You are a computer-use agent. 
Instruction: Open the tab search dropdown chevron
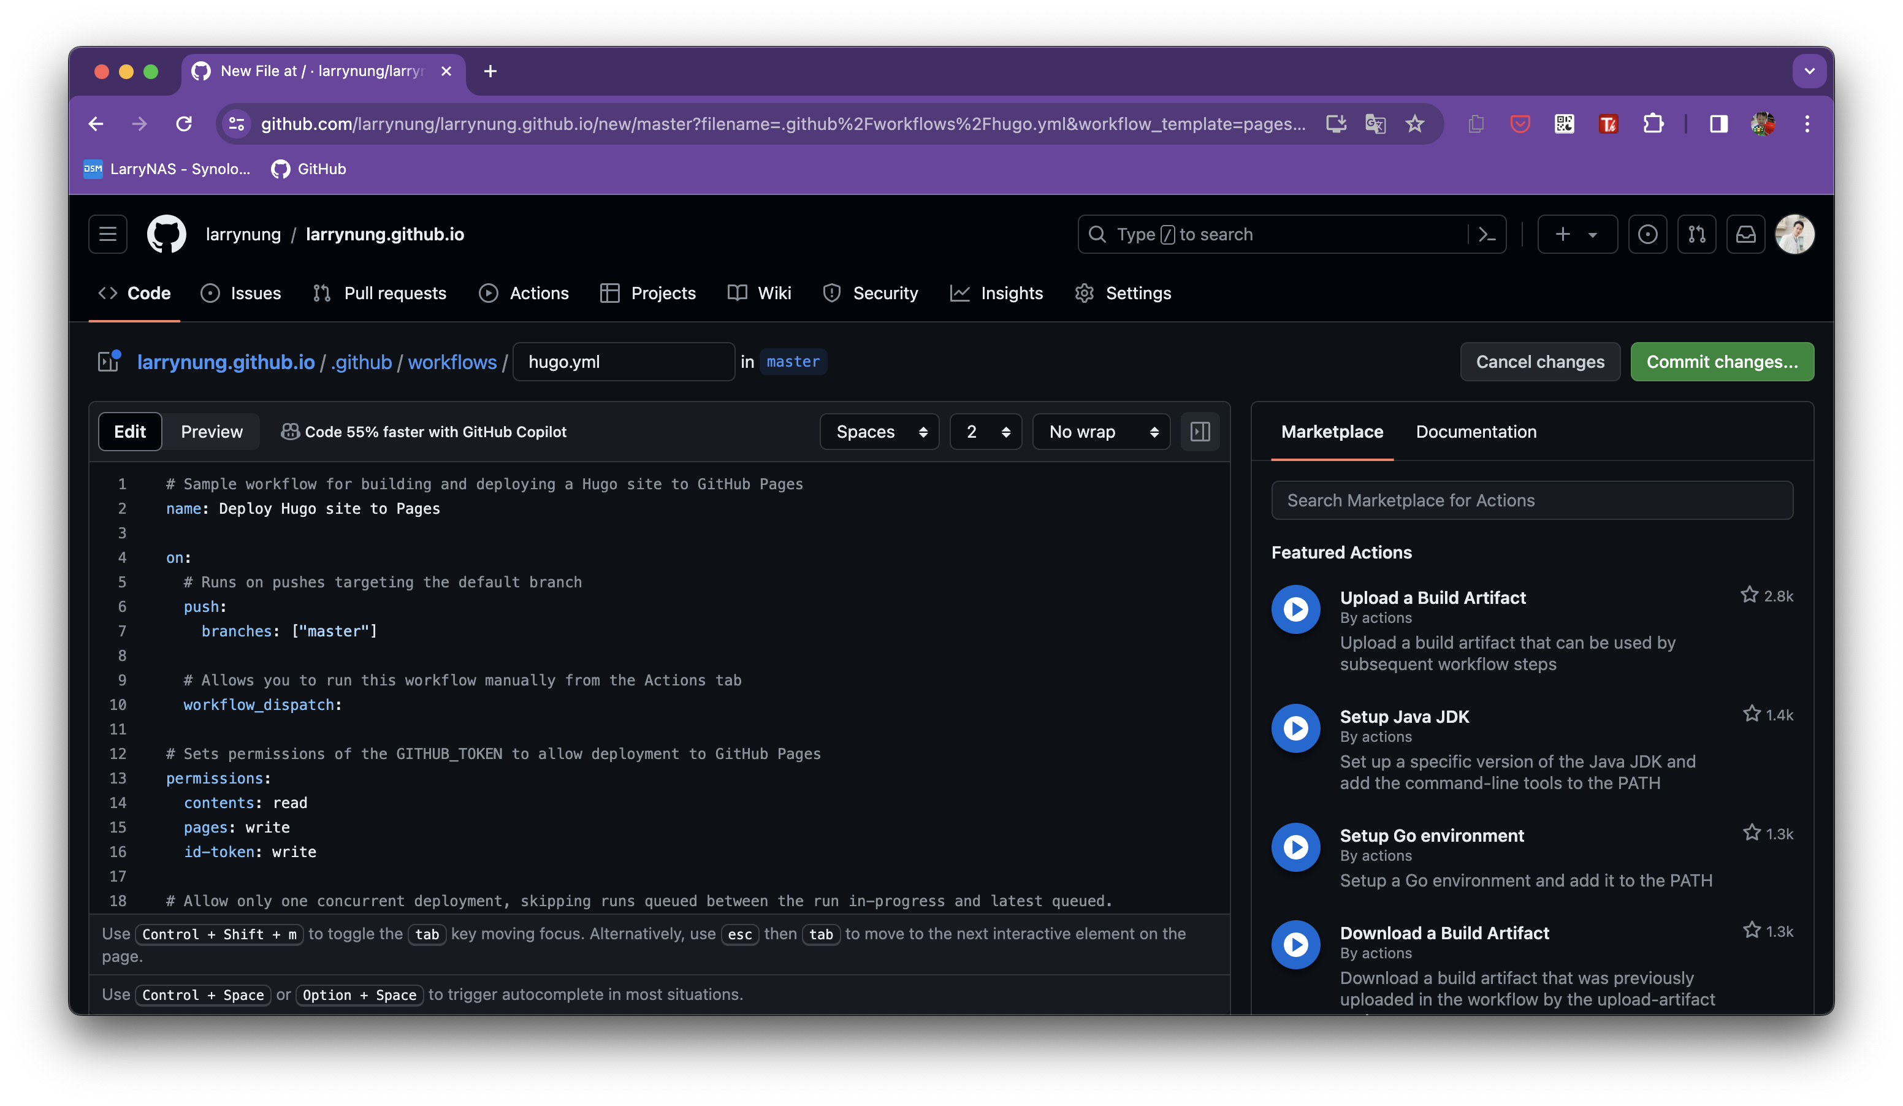click(x=1809, y=71)
